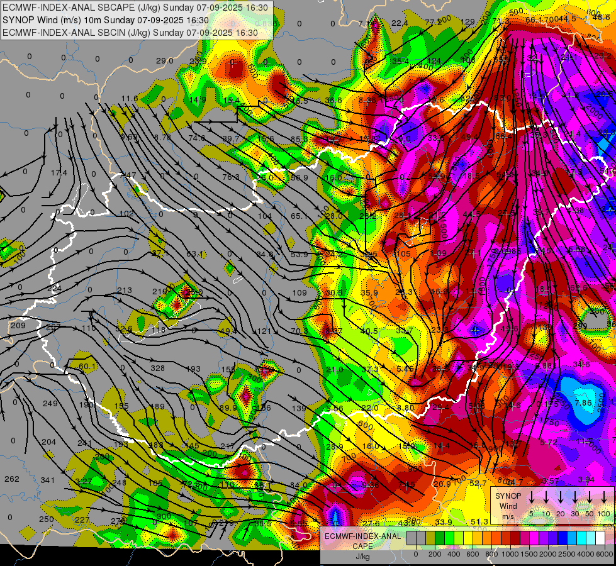This screenshot has width=616, height=566.
Task: Click the SBCAPE title line in header box
Action: (x=135, y=8)
